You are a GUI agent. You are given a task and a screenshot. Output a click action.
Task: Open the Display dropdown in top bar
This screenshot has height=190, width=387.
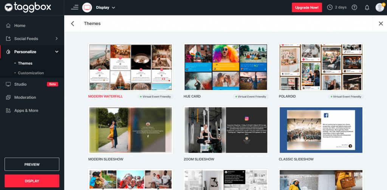[x=106, y=7]
